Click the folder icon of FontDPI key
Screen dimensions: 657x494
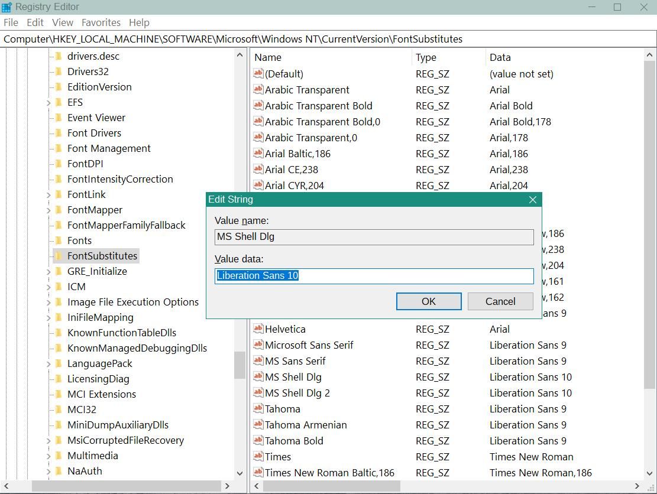[x=59, y=164]
